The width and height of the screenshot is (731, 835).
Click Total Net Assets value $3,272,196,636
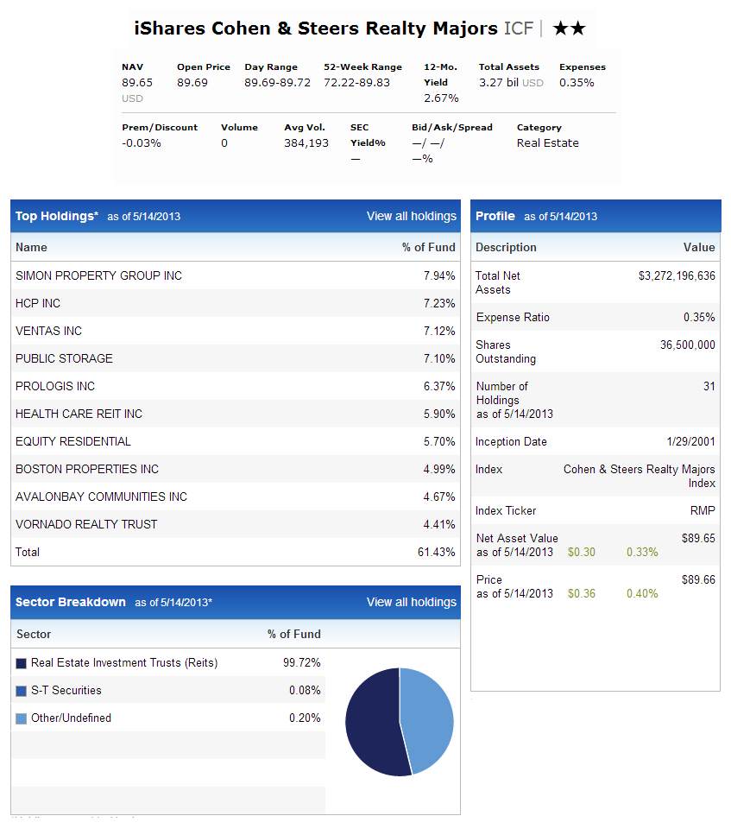pyautogui.click(x=677, y=275)
